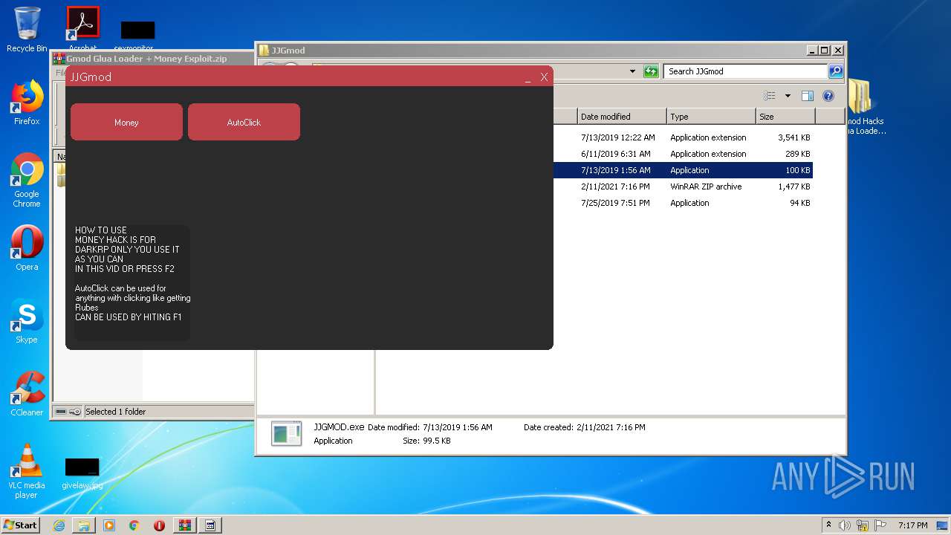Toggle the preview pane icon in Explorer
The image size is (951, 535).
808,96
